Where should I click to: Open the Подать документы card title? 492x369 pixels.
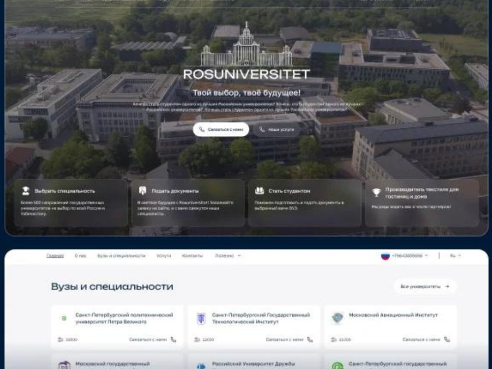click(x=175, y=191)
